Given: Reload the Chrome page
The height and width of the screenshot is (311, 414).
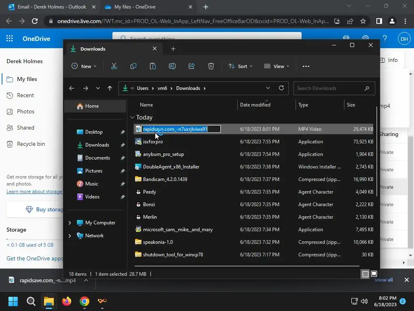Looking at the screenshot, I should [x=35, y=21].
